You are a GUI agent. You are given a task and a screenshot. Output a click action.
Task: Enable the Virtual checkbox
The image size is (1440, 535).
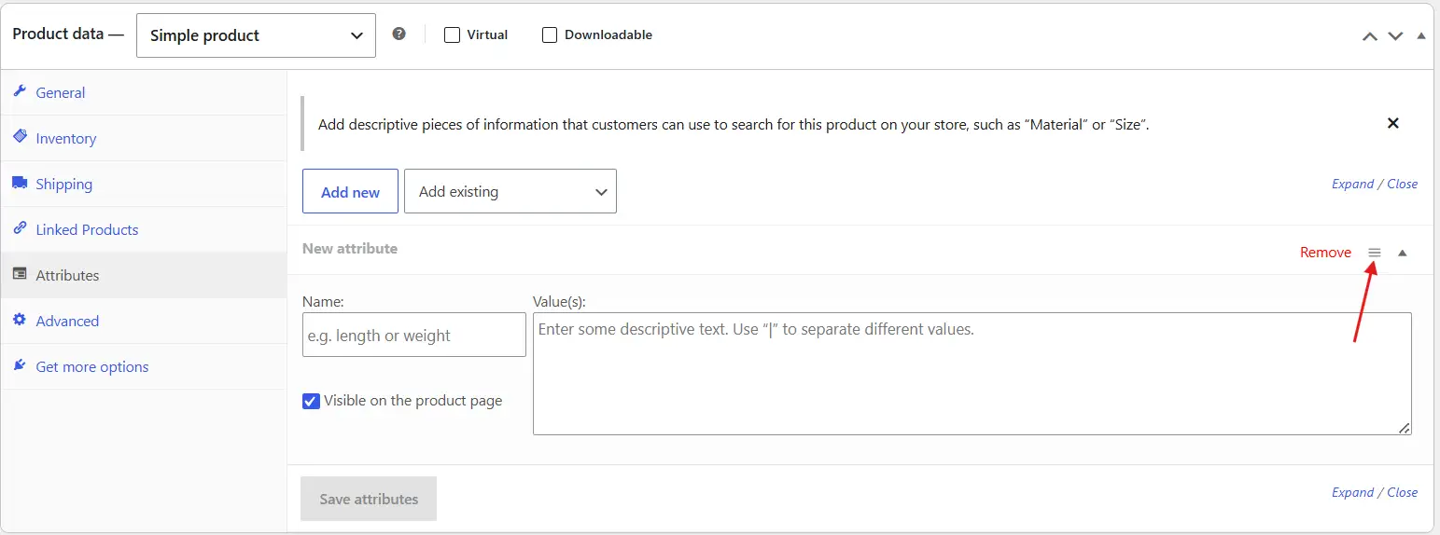pyautogui.click(x=453, y=35)
